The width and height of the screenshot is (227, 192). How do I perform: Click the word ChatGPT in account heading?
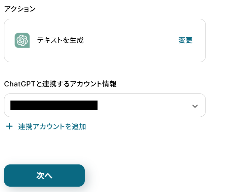(19, 84)
